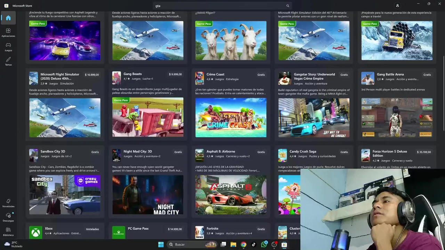
Task: Open Descargas in the sidebar
Action: [8, 217]
